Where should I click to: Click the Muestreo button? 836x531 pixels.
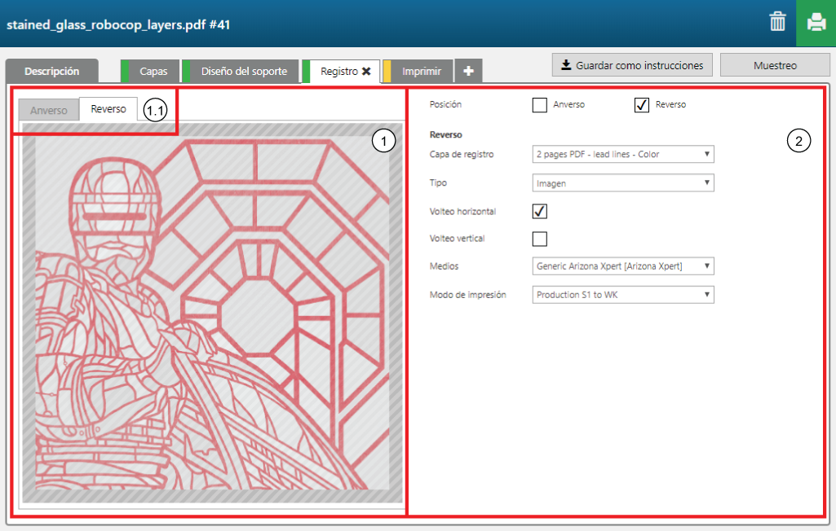pyautogui.click(x=775, y=65)
